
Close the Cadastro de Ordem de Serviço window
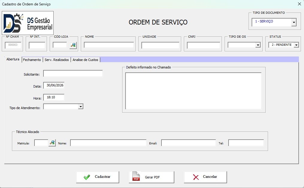[299, 4]
